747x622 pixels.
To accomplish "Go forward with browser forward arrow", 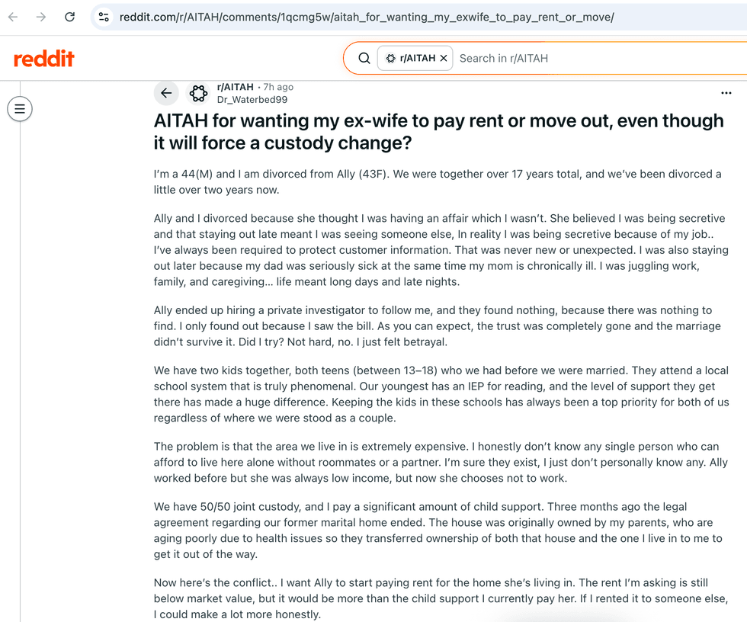I will click(41, 17).
